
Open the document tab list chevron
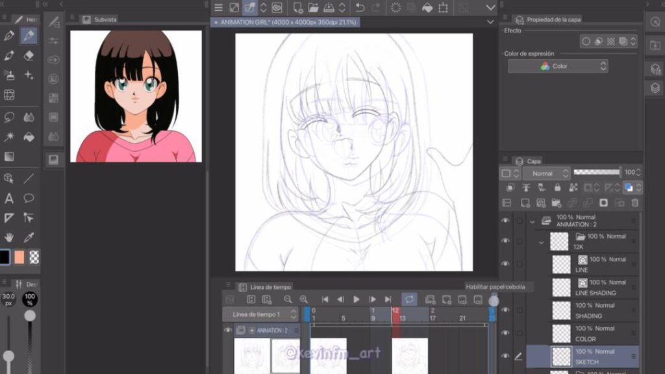(490, 22)
